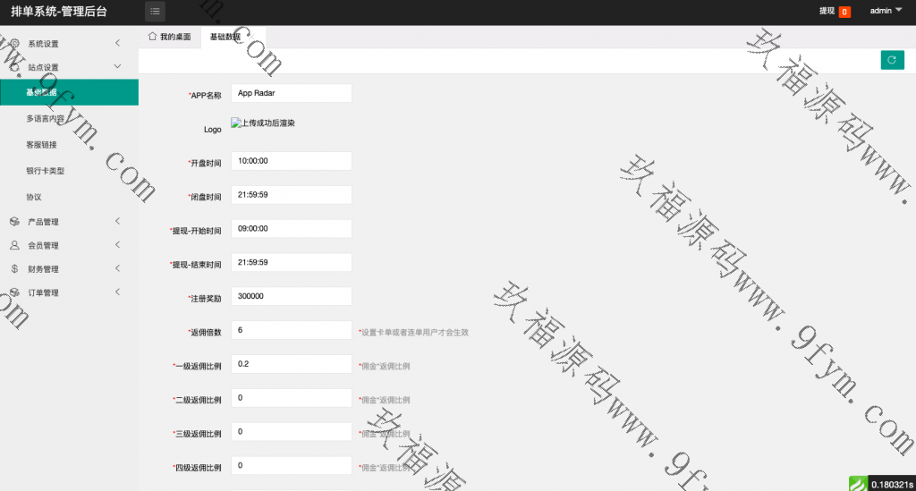This screenshot has height=491, width=916.
Task: Click the sidebar collapse hamburger icon
Action: pyautogui.click(x=156, y=12)
